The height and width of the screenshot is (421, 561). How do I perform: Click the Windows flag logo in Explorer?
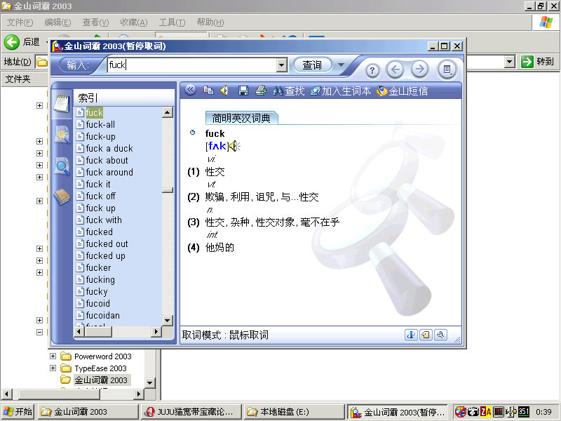tap(546, 22)
